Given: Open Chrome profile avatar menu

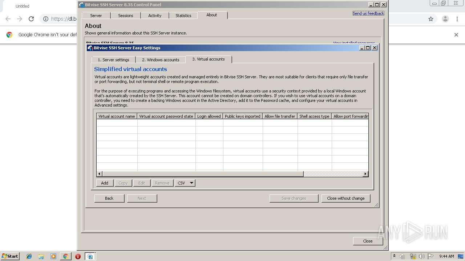Looking at the screenshot, I should point(445,19).
